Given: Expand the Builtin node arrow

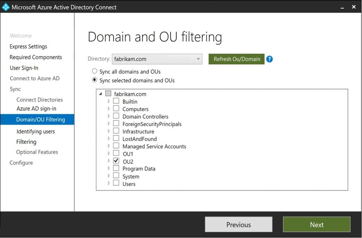Looking at the screenshot, I should click(x=109, y=101).
